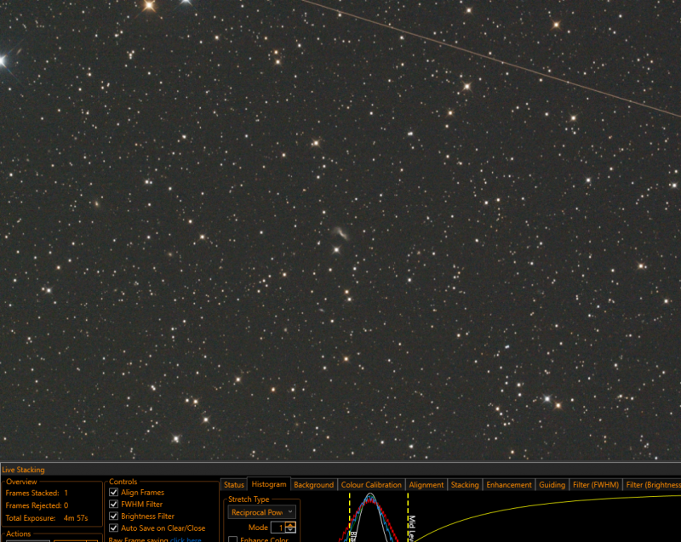The image size is (681, 542).
Task: Open the Filter (FWHM) tab
Action: 595,485
